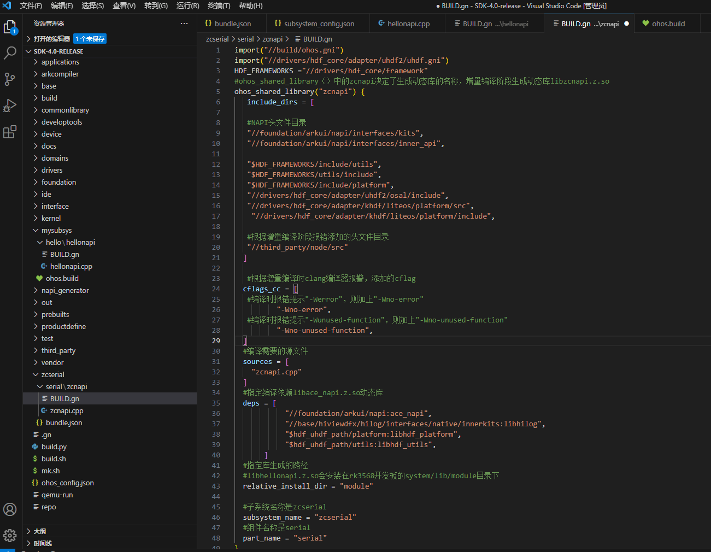Open the 文件(F) menu
The height and width of the screenshot is (552, 711).
pos(31,5)
